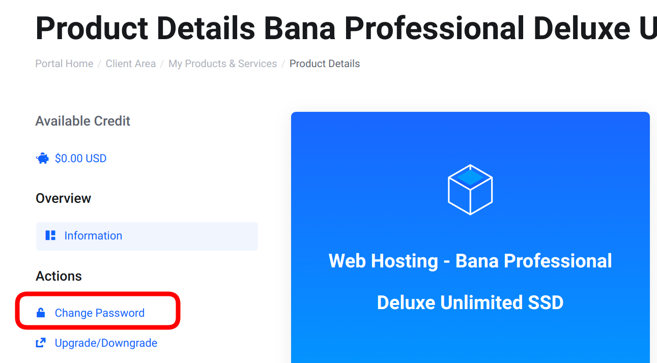Go to Portal Home breadcrumb
The width and height of the screenshot is (657, 363).
pyautogui.click(x=64, y=64)
